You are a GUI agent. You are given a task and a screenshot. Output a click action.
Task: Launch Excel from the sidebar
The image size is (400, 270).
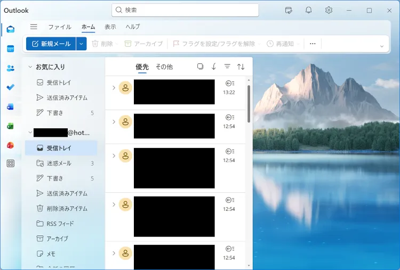pos(10,126)
